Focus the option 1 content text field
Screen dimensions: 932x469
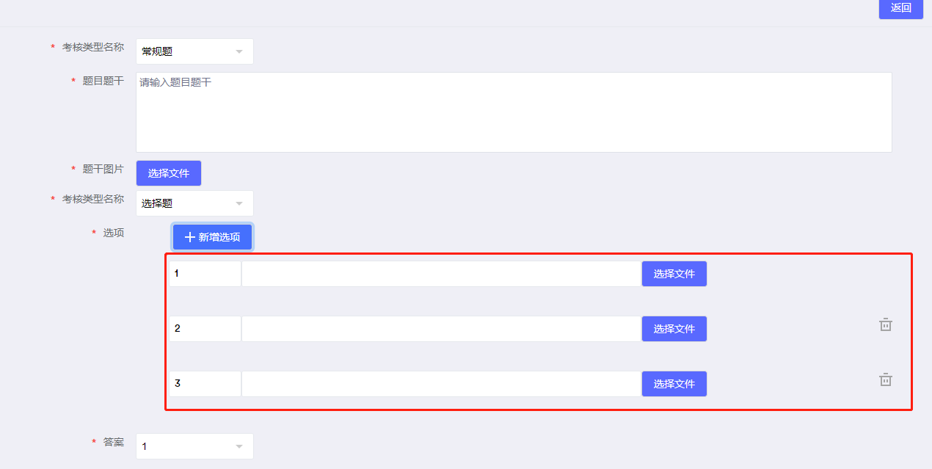441,274
